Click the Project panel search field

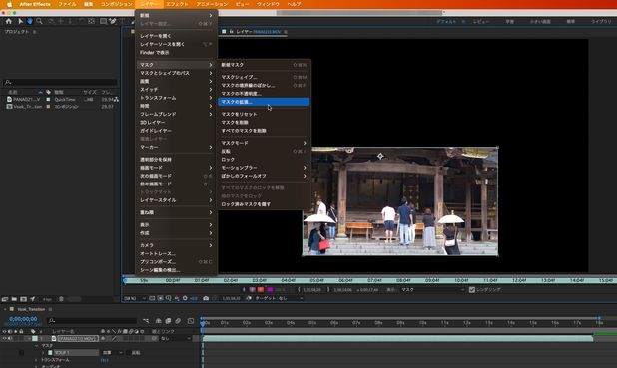click(x=60, y=82)
